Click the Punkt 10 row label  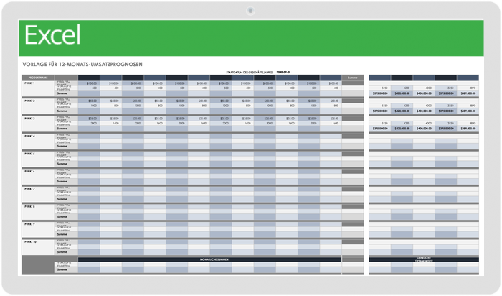click(x=30, y=242)
